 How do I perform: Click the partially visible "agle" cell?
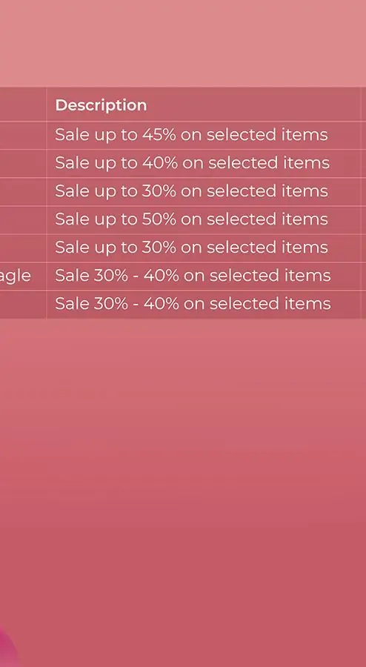pos(23,276)
